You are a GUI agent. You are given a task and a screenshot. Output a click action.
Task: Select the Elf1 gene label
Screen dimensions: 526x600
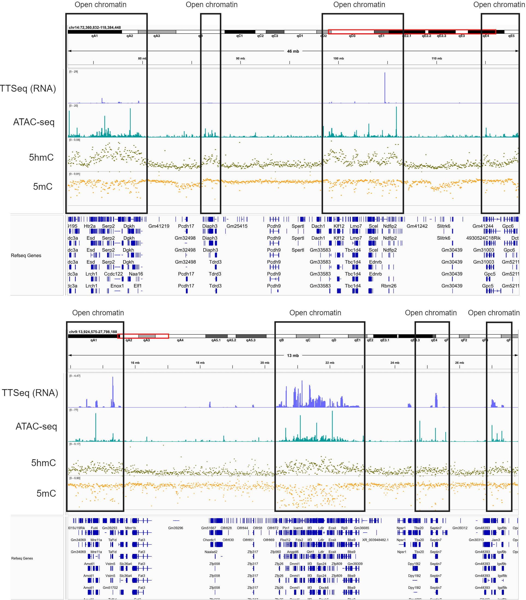pos(137,286)
